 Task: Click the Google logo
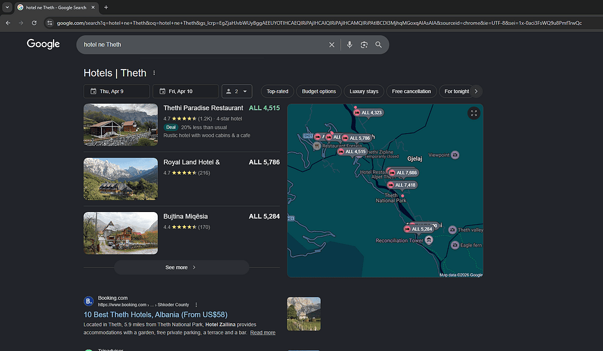(43, 44)
